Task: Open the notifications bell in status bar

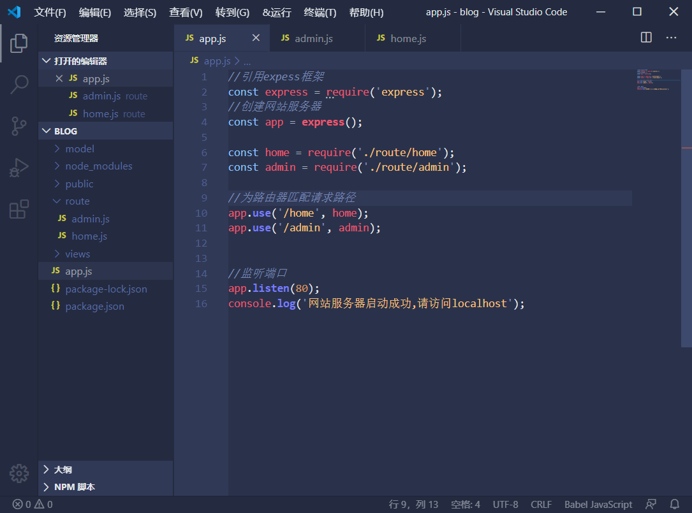Action: (x=675, y=504)
